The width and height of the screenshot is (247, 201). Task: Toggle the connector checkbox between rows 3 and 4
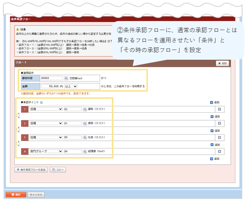pyautogui.click(x=18, y=144)
